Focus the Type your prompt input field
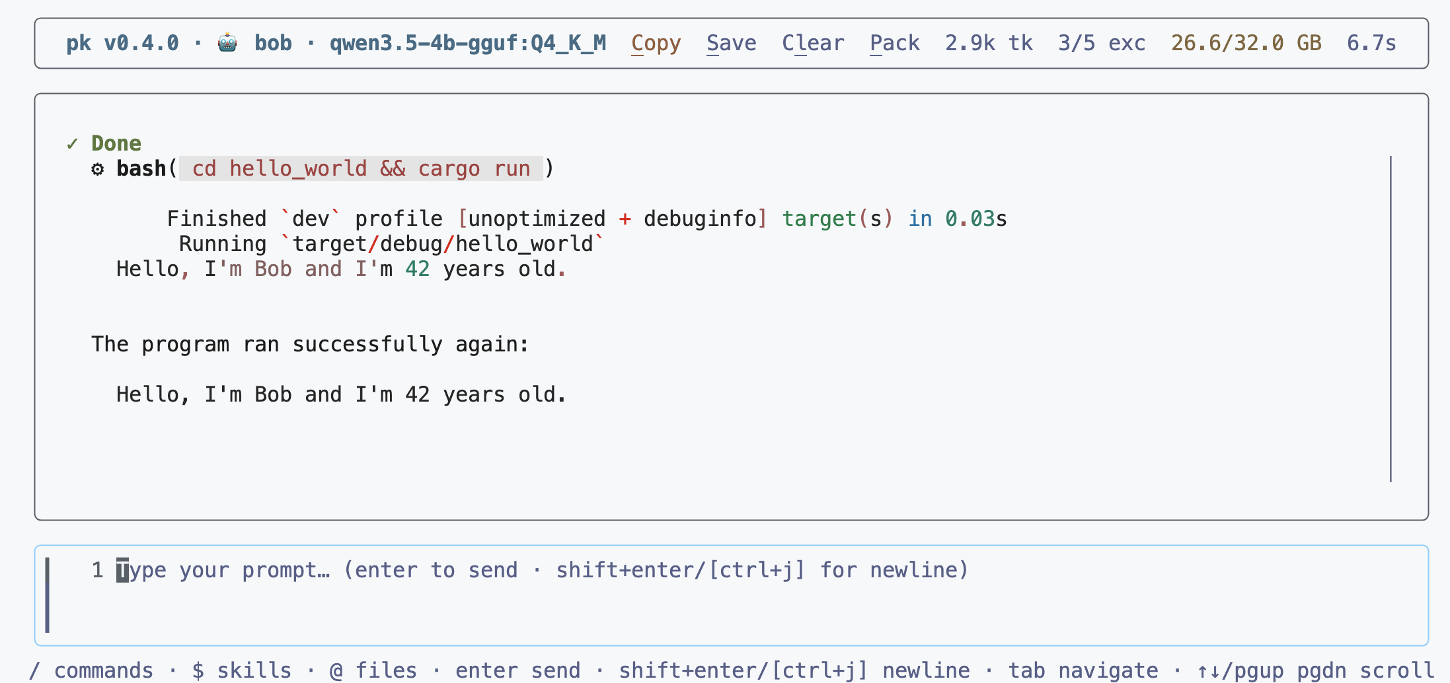The width and height of the screenshot is (1450, 683). pos(732,595)
